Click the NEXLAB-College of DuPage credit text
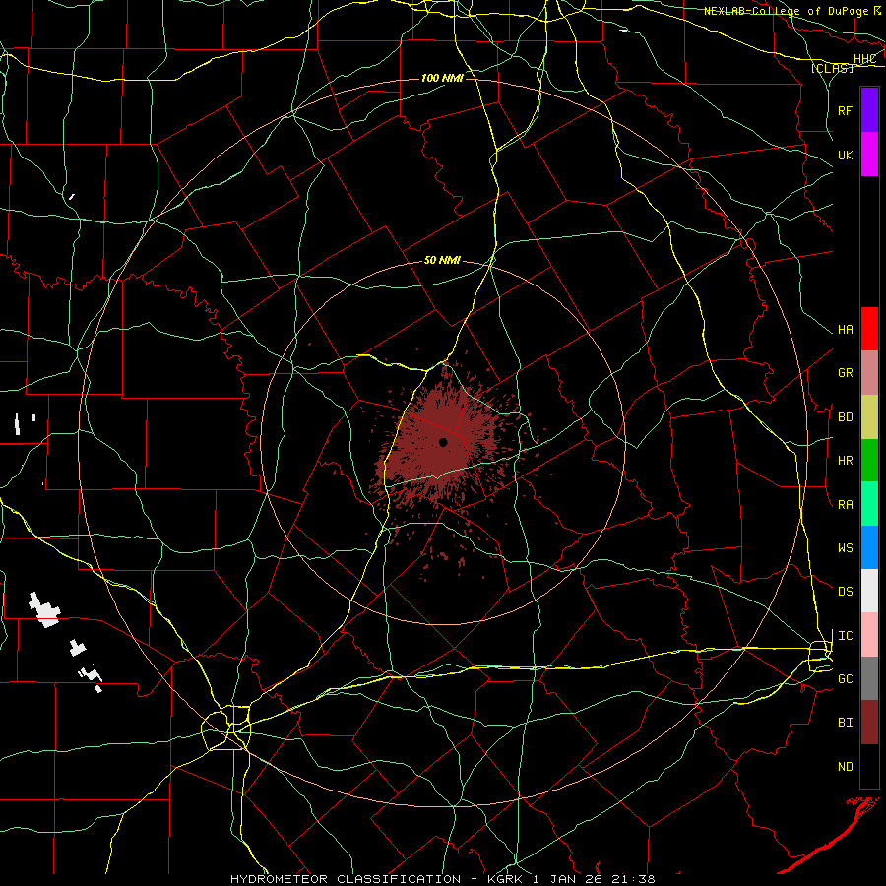The image size is (886, 886). (786, 11)
